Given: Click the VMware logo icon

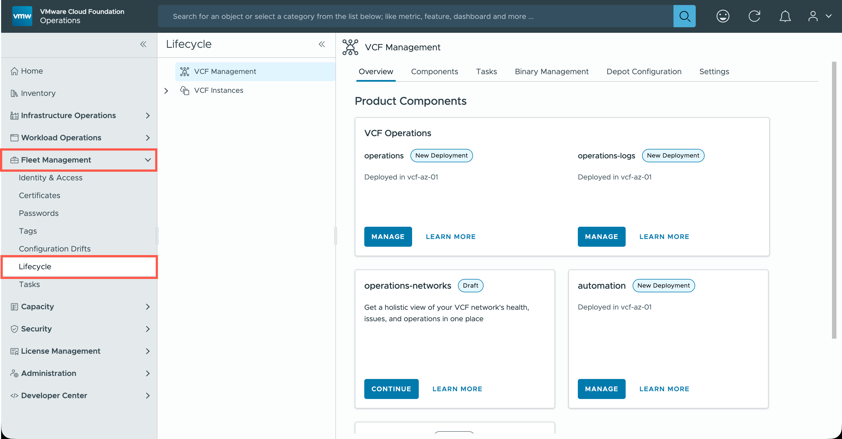Looking at the screenshot, I should pyautogui.click(x=22, y=16).
